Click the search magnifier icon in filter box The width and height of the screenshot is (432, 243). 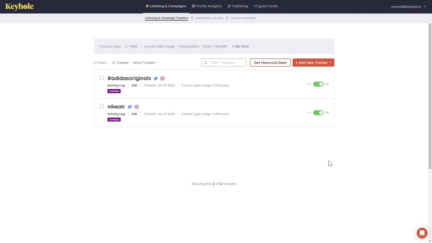(206, 62)
